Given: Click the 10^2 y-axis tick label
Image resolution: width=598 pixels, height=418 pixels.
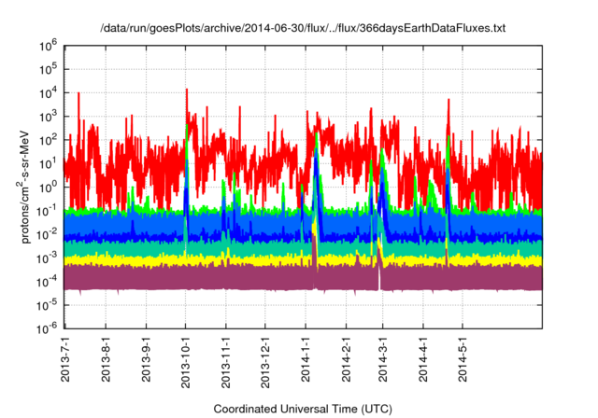Looking at the screenshot, I should (48, 140).
